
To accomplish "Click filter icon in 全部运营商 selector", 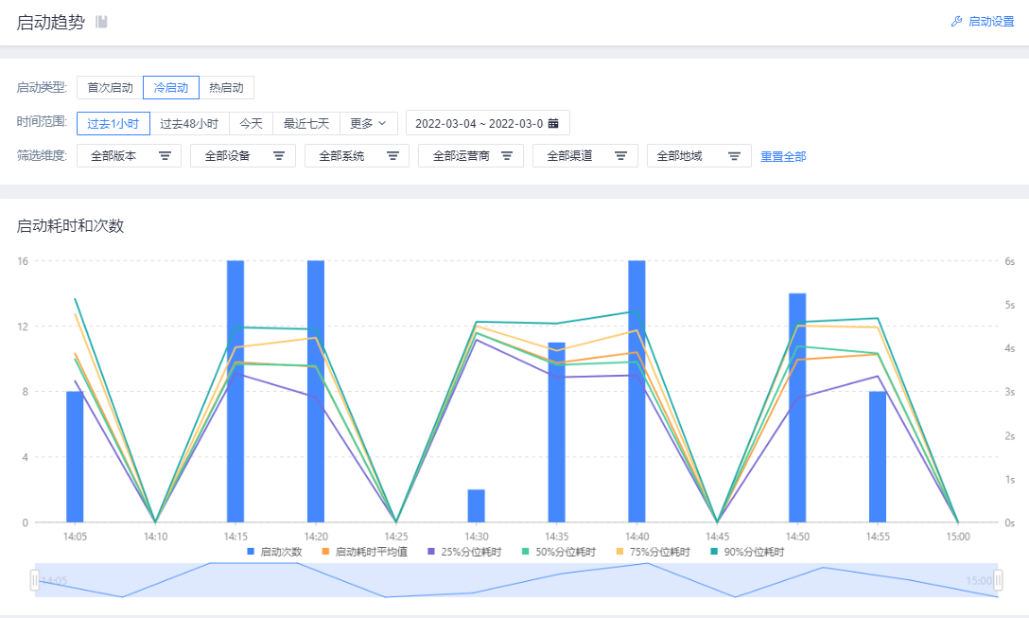I will (x=507, y=156).
